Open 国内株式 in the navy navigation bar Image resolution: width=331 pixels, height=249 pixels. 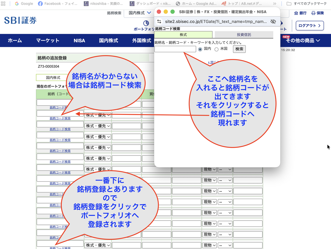pos(109,40)
